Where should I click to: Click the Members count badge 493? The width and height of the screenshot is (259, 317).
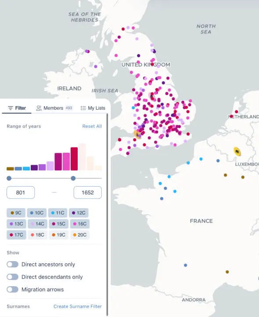69,108
